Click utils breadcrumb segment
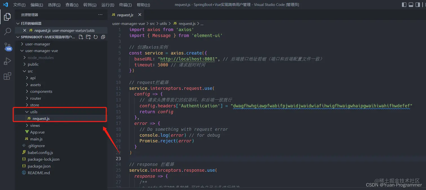Viewport: 426px width, 190px height. (x=163, y=24)
